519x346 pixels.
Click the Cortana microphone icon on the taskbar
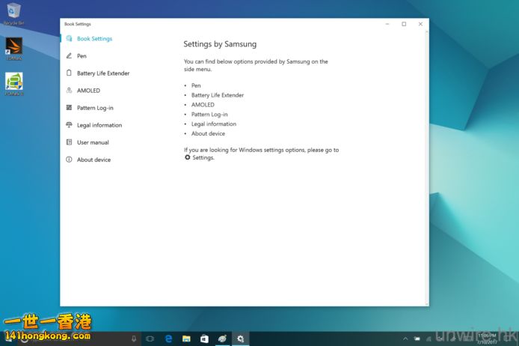[x=134, y=339]
